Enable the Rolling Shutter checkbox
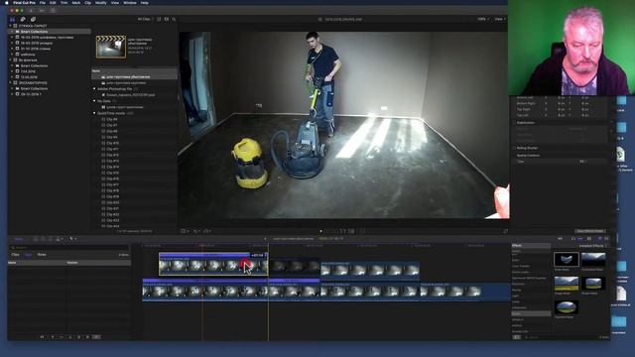Viewport: 635px width, 357px height. coord(514,148)
